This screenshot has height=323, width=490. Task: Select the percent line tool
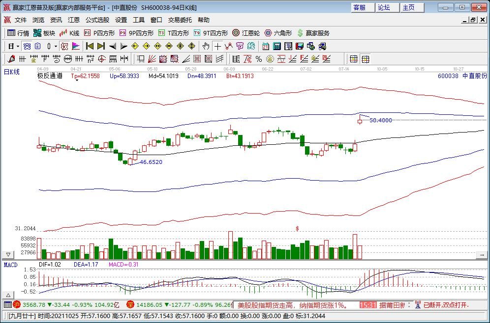click(259, 58)
